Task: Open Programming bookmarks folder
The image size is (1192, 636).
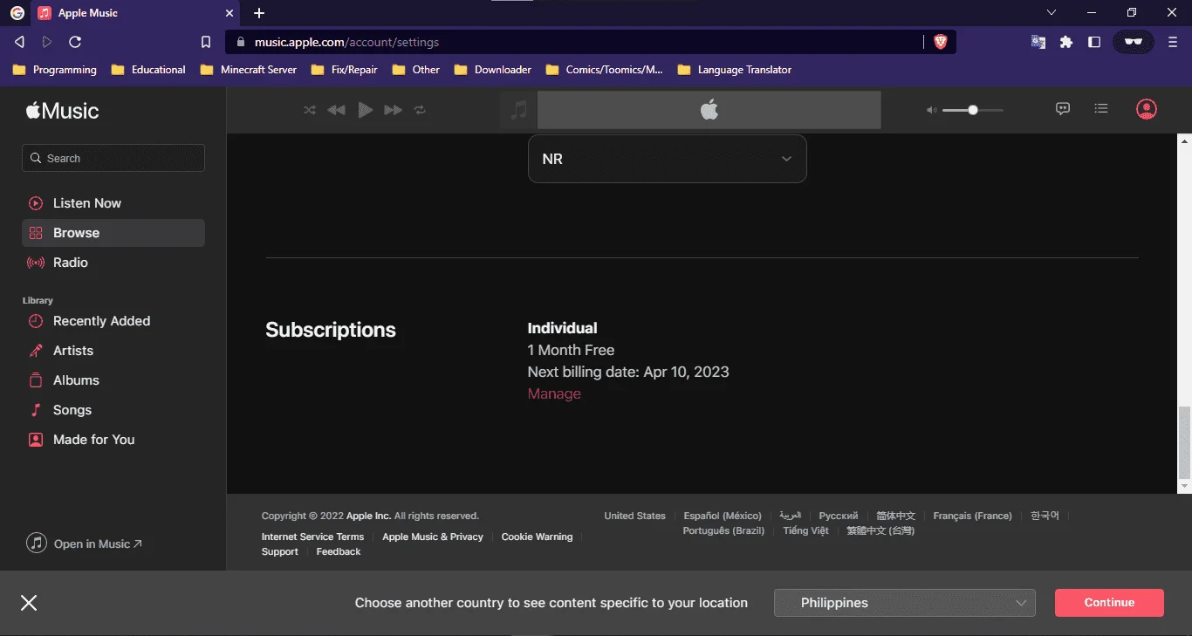Action: coord(54,70)
